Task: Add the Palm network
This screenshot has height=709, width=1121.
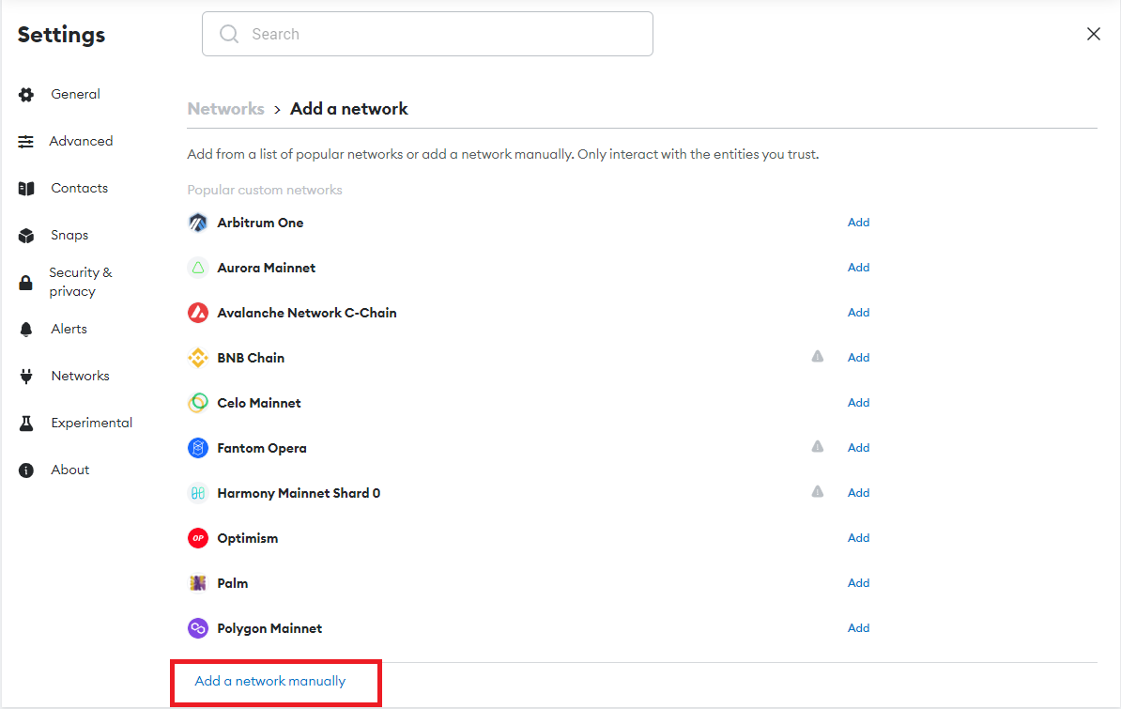Action: pyautogui.click(x=858, y=583)
